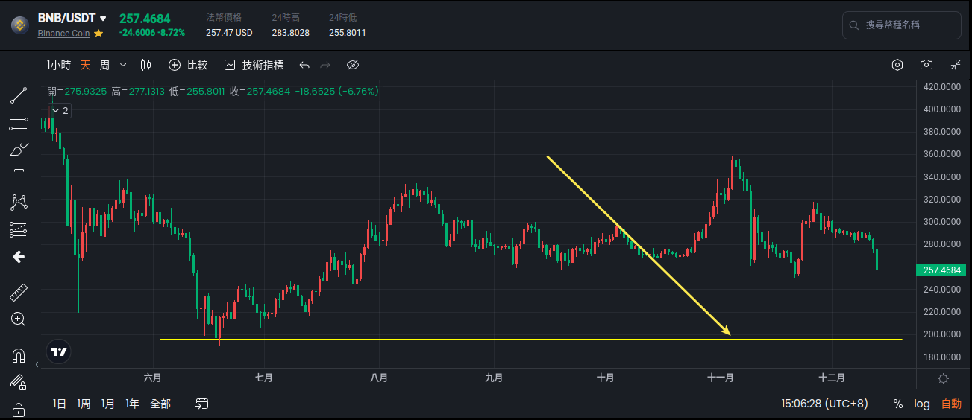This screenshot has height=420, width=972.
Task: Click current price label 257.4684 on axis
Action: [x=940, y=270]
